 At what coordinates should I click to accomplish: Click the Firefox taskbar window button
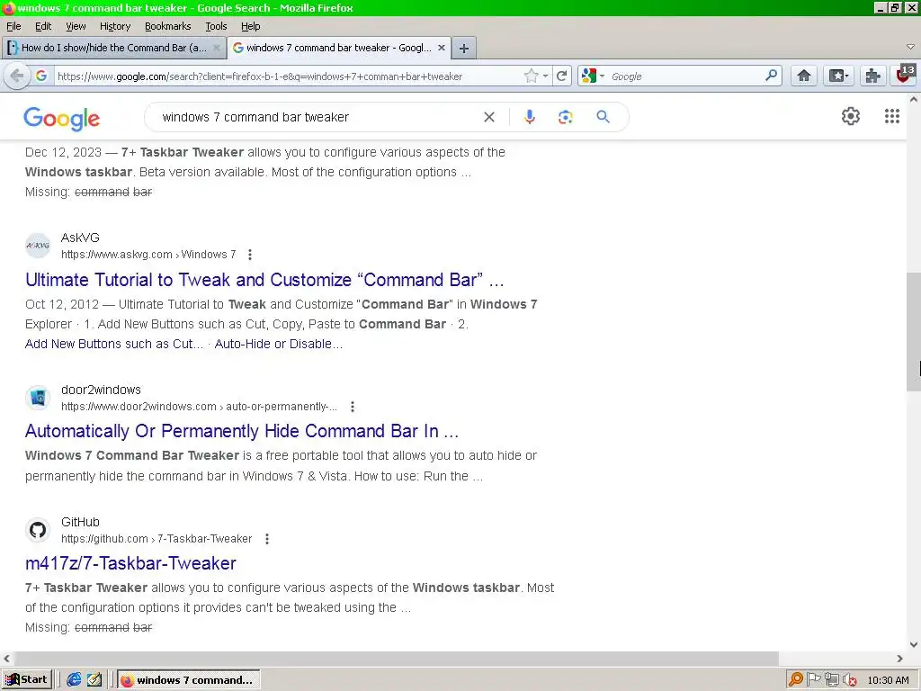pyautogui.click(x=188, y=680)
